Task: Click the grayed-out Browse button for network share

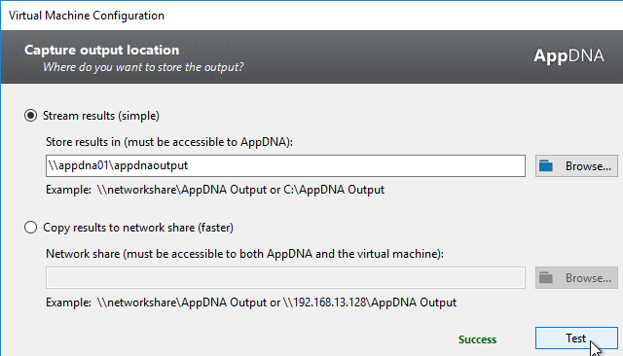Action: [x=576, y=278]
